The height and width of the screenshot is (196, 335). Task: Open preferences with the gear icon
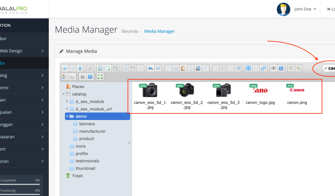click(x=82, y=76)
